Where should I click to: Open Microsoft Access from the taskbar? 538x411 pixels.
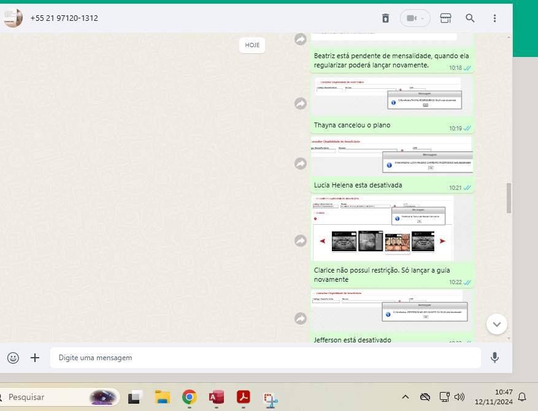click(217, 398)
